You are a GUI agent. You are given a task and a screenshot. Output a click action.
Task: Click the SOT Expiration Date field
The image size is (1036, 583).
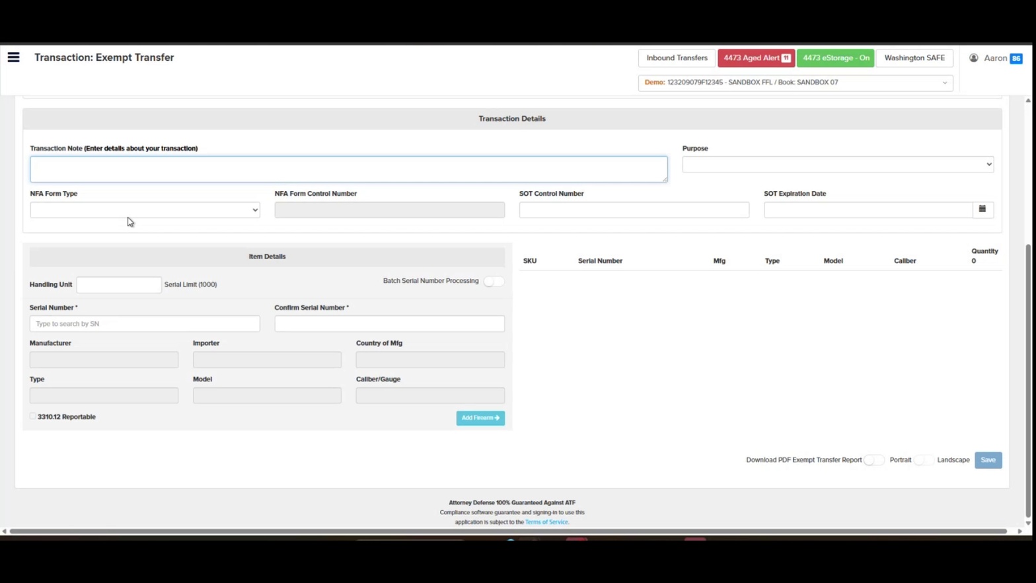868,210
